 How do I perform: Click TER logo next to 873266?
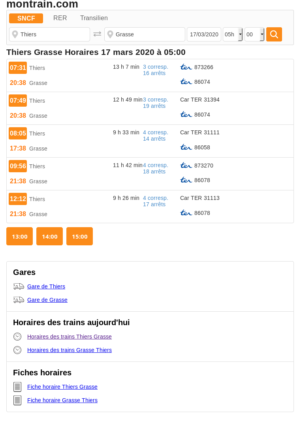click(x=186, y=67)
